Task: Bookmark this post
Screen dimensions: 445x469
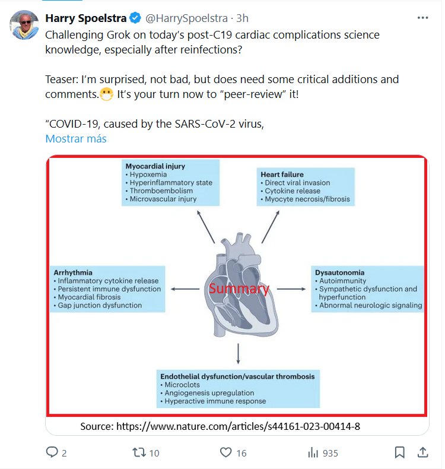Action: click(400, 452)
